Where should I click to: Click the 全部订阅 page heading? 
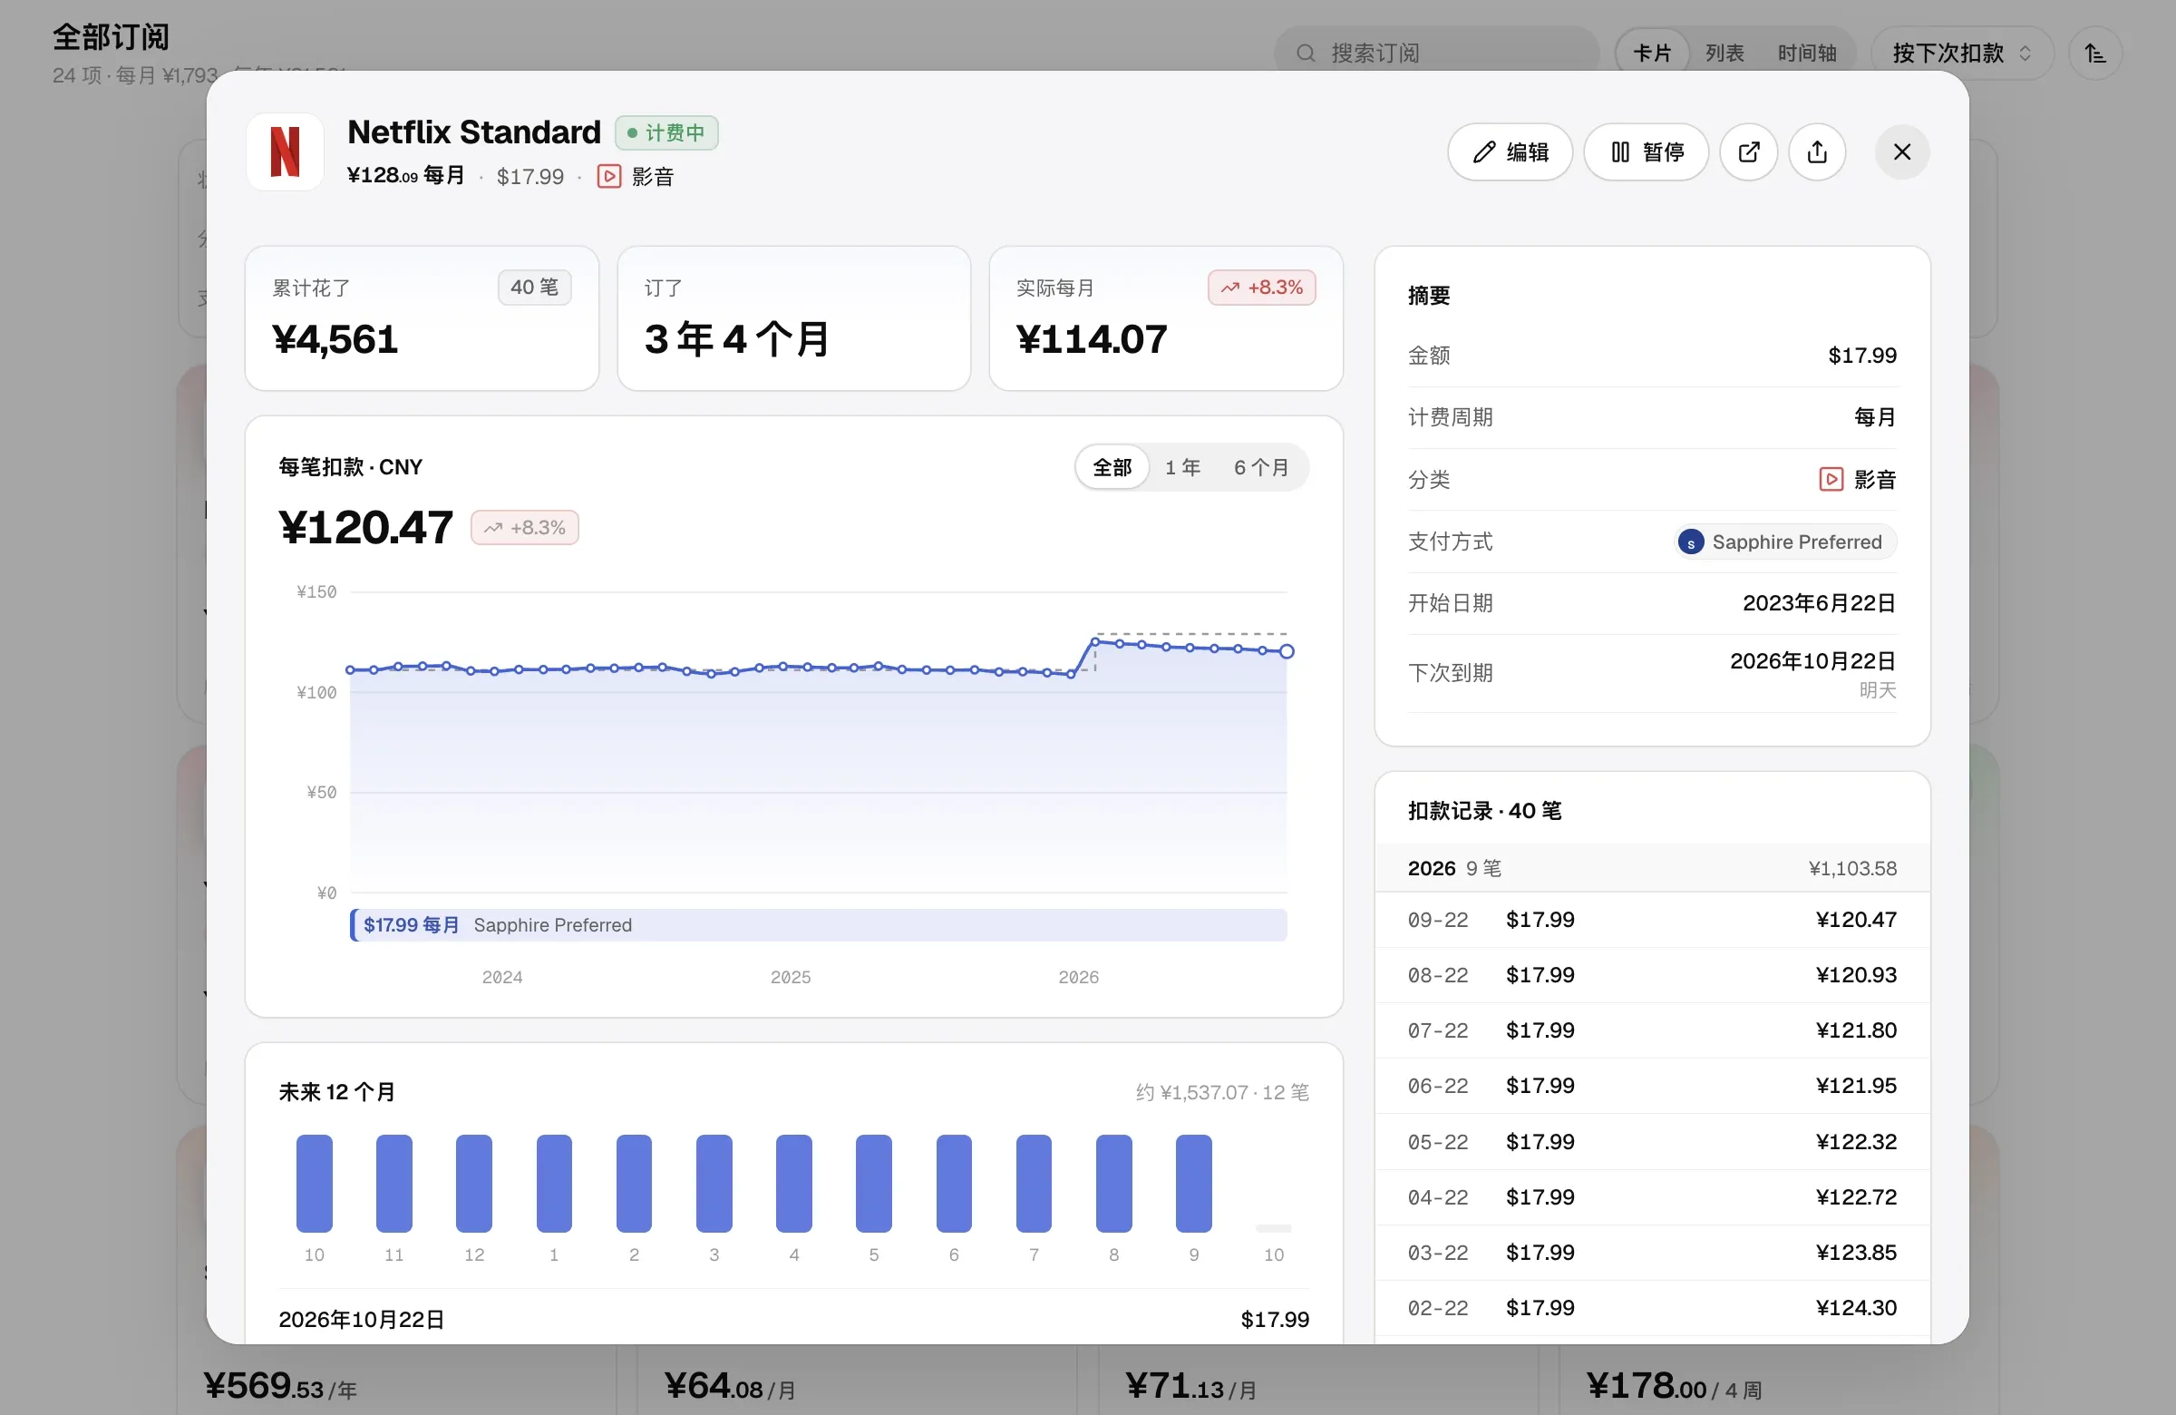pos(111,37)
